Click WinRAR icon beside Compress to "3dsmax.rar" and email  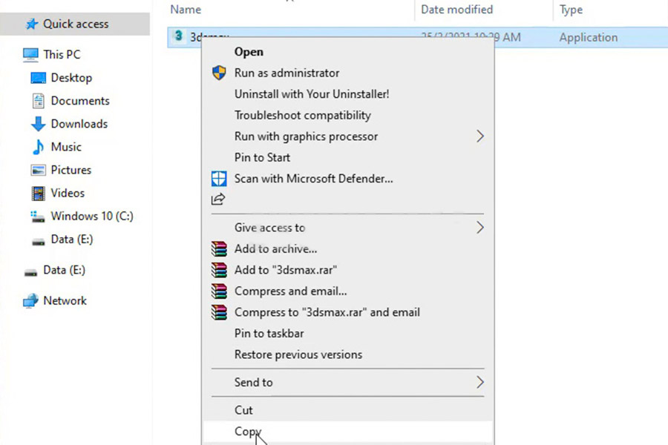[x=219, y=312]
